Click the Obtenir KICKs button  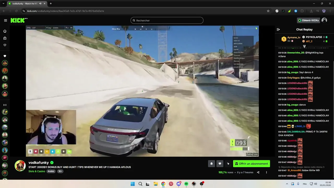(x=308, y=20)
